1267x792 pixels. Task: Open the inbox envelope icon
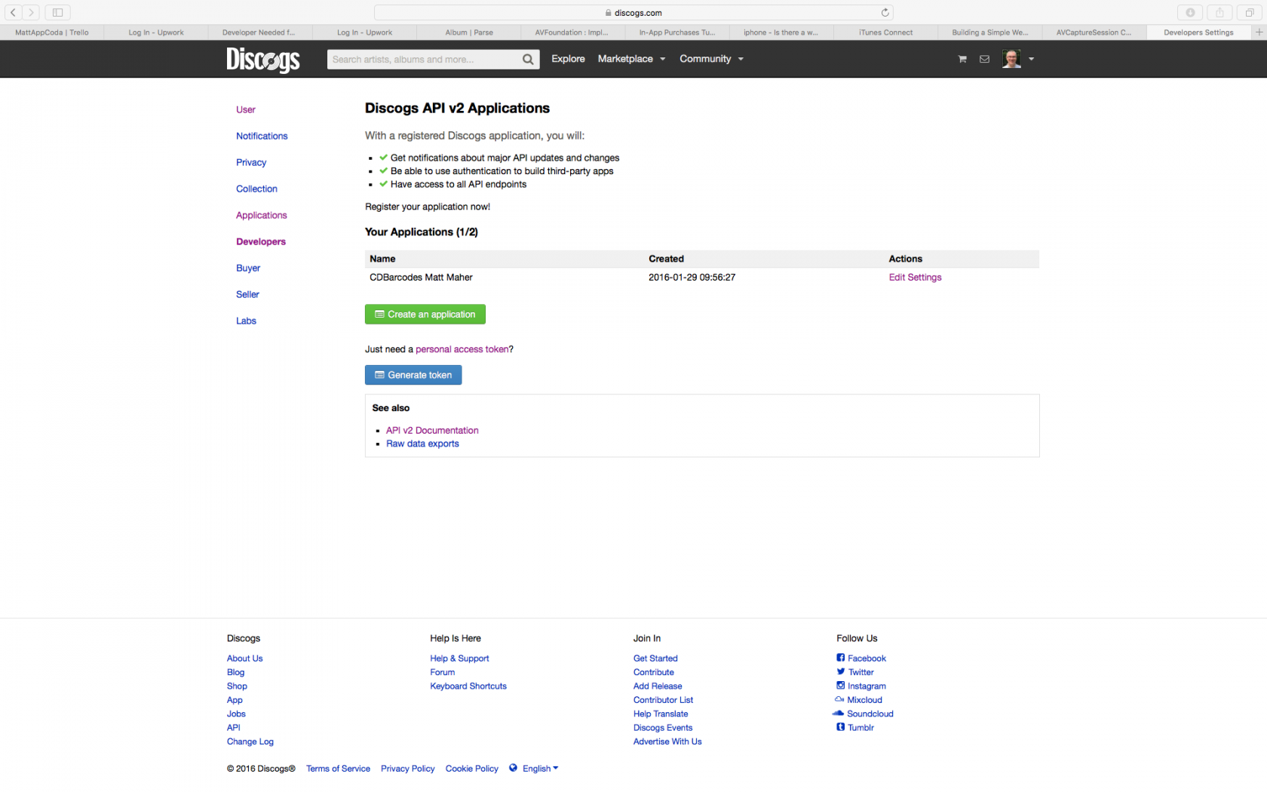click(x=984, y=59)
